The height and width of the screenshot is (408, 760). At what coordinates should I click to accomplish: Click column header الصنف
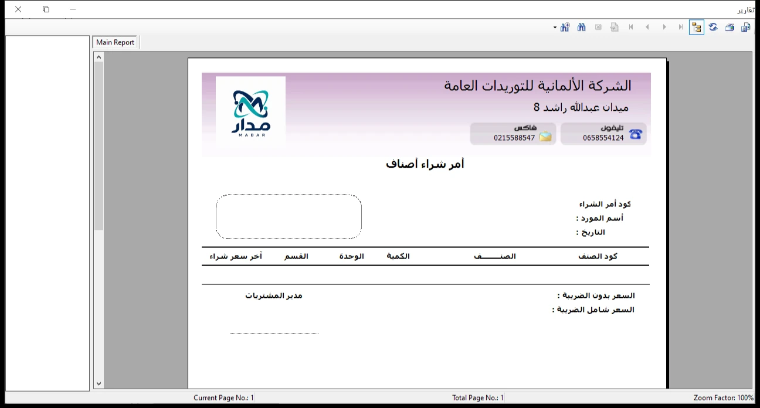[495, 257]
